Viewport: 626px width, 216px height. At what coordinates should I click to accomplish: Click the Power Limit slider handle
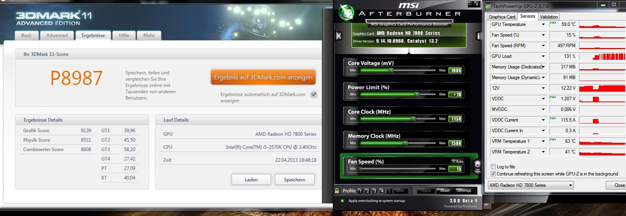pos(417,94)
